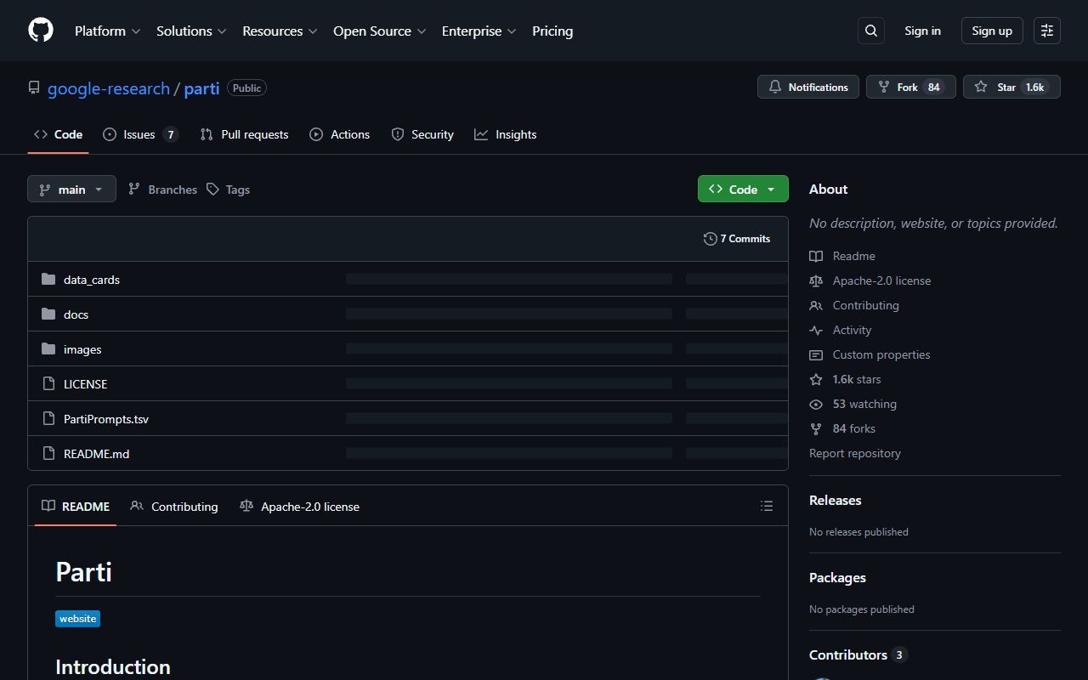Viewport: 1088px width, 680px height.
Task: Switch to the Pull requests tab
Action: 244,134
